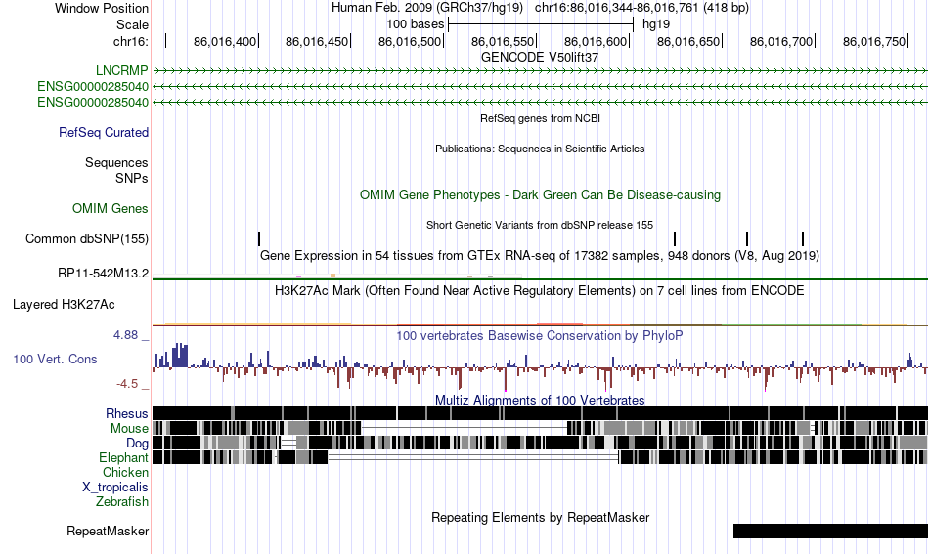Click the chr16:86,016,344-86,016,761 position text
The height and width of the screenshot is (554, 929).
tap(641, 7)
